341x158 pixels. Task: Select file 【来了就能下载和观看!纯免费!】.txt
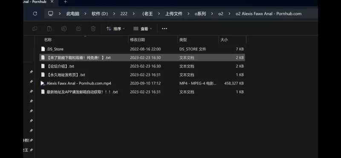pos(78,58)
